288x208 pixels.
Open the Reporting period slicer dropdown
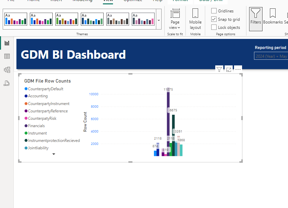pyautogui.click(x=271, y=56)
